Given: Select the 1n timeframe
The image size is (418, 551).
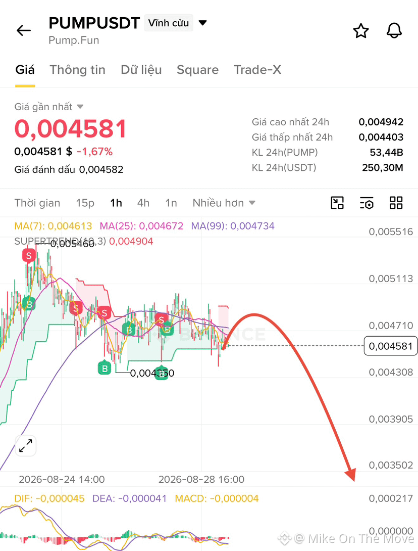Looking at the screenshot, I should click(x=171, y=203).
